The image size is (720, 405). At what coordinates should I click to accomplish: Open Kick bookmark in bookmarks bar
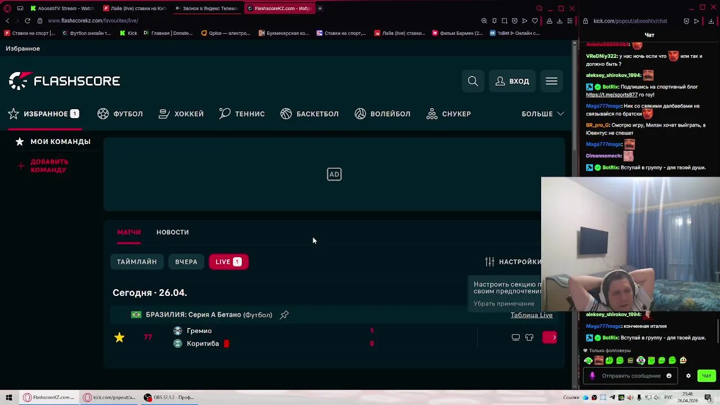128,33
